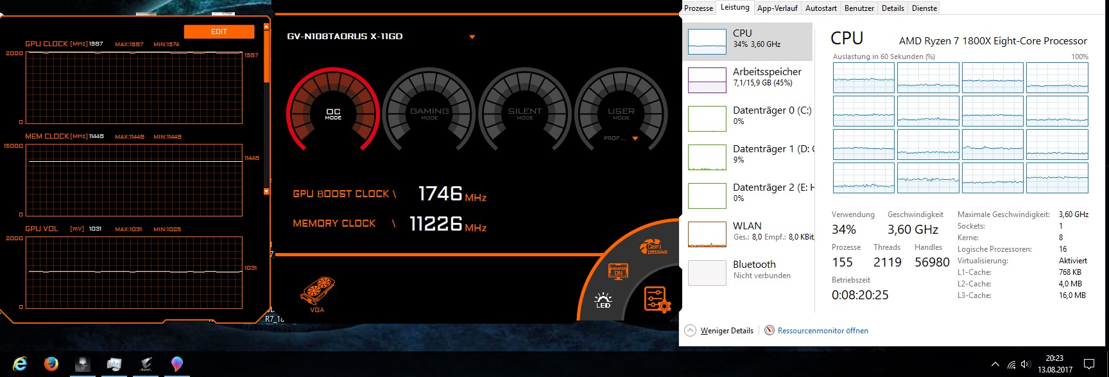Collapse with Weniger Details button
The width and height of the screenshot is (1109, 377).
[x=726, y=331]
